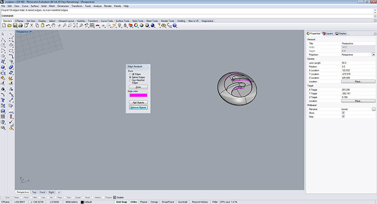Expand the Projection dropdown arrow
Screen dimensions: 377x204
click(373, 55)
